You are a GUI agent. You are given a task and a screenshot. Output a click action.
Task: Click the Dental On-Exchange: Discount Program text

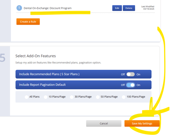[x=48, y=8]
